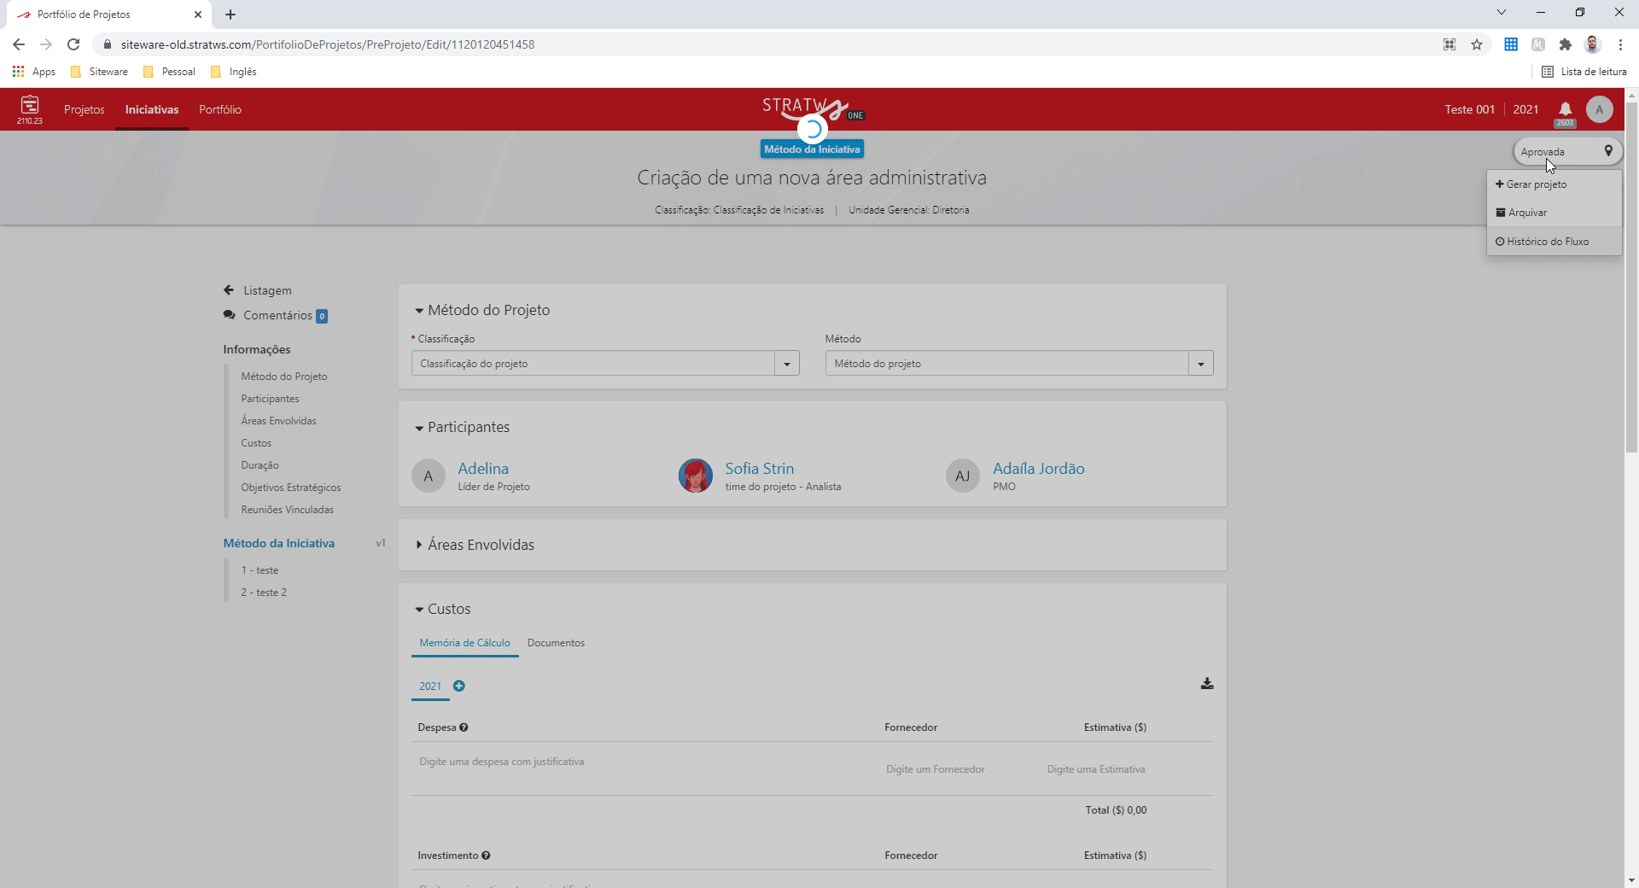Go to Listagem in the sidebar

pos(267,290)
